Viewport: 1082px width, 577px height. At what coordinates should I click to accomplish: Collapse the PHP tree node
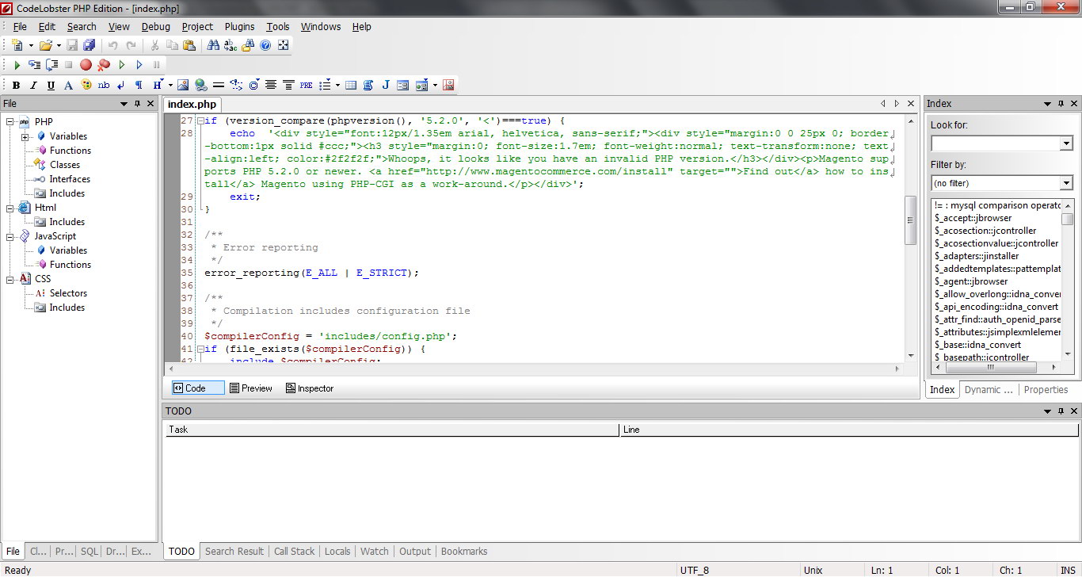[x=11, y=122]
